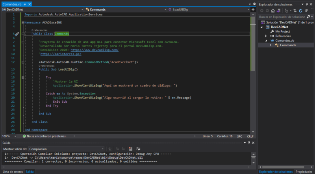Select Comandos.vb file in Solution Explorer
315x174 pixels.
pos(282,41)
